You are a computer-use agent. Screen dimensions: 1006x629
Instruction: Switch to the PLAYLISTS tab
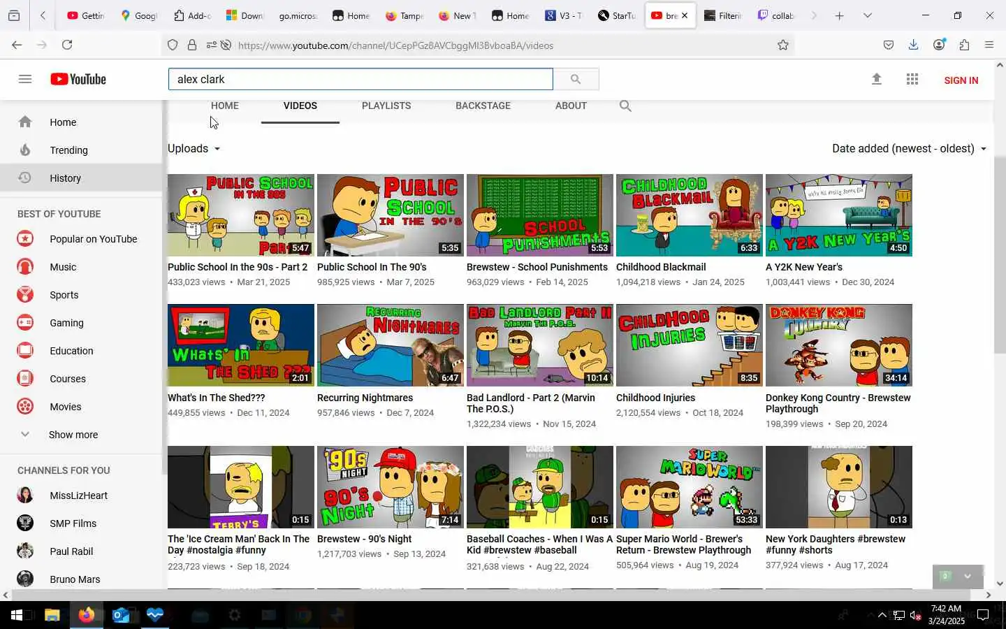[386, 106]
